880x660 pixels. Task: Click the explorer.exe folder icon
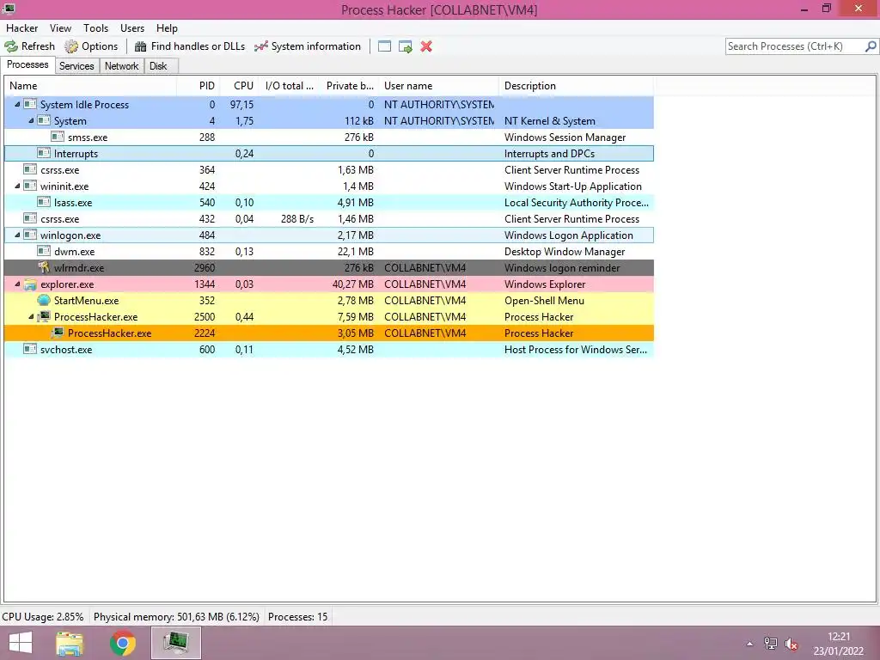[30, 284]
